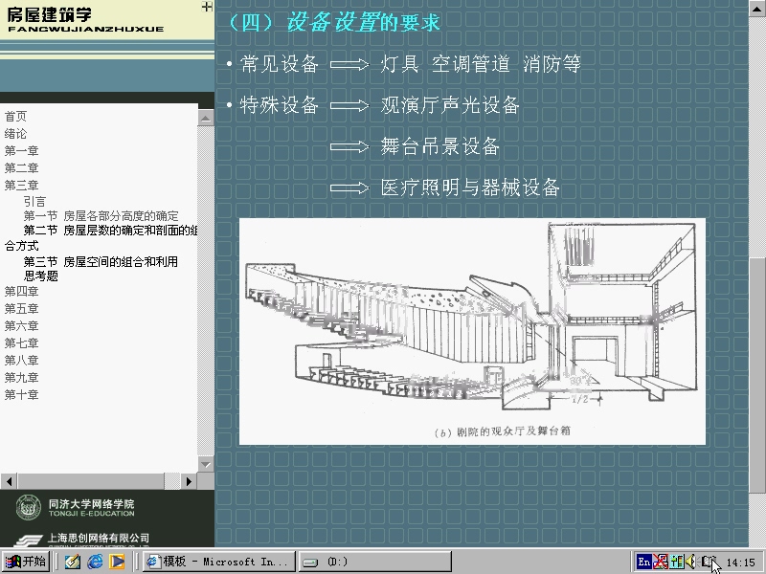
Task: Go to 第十章
Action: tap(21, 394)
